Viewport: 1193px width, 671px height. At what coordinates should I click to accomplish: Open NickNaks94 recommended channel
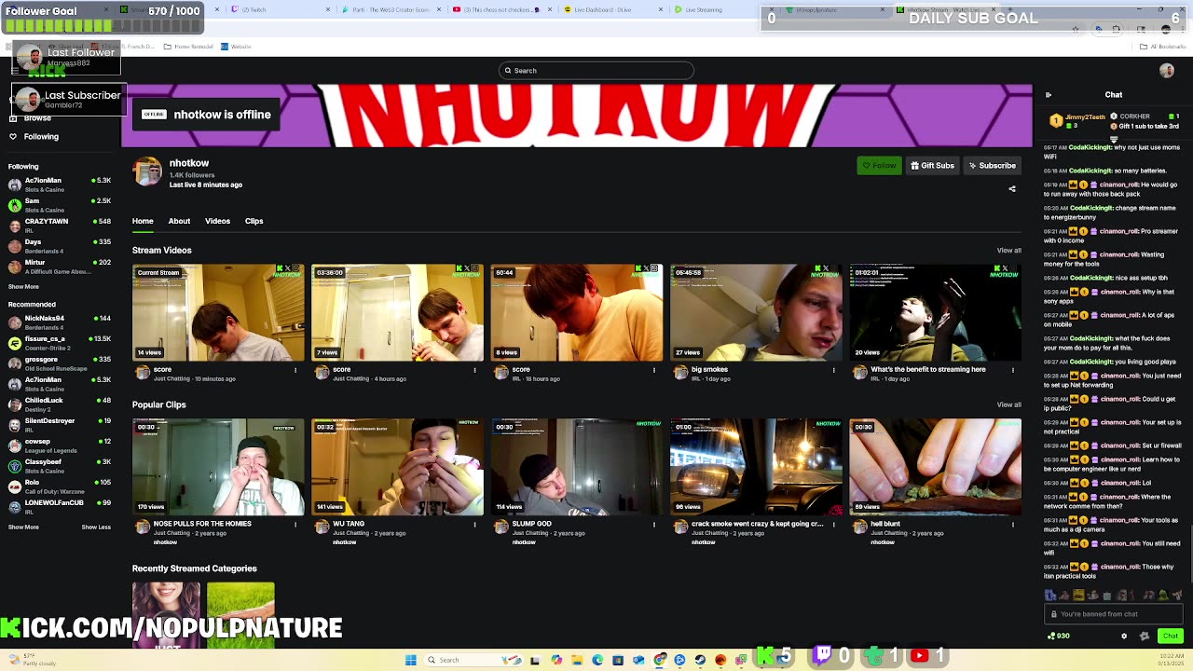click(x=60, y=322)
